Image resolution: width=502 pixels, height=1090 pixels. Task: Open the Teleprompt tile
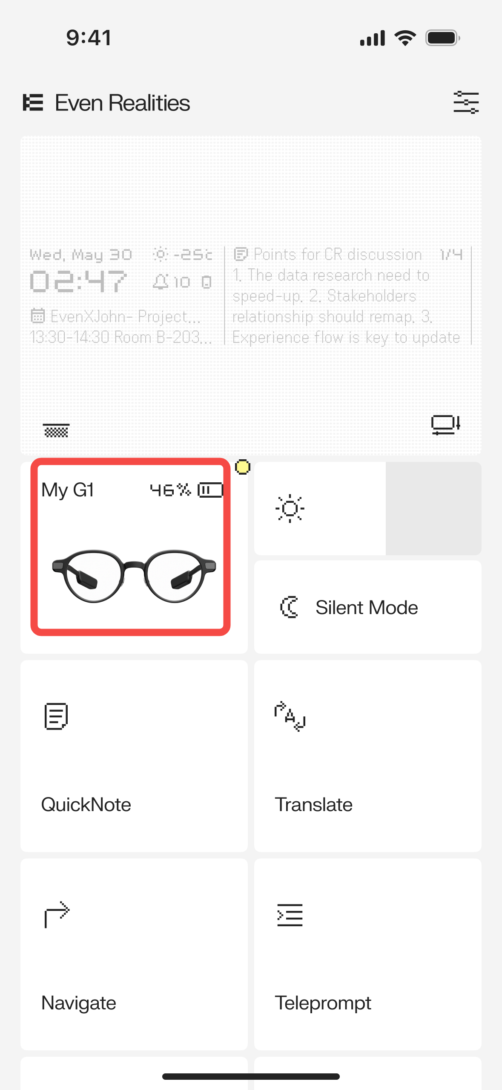(368, 954)
